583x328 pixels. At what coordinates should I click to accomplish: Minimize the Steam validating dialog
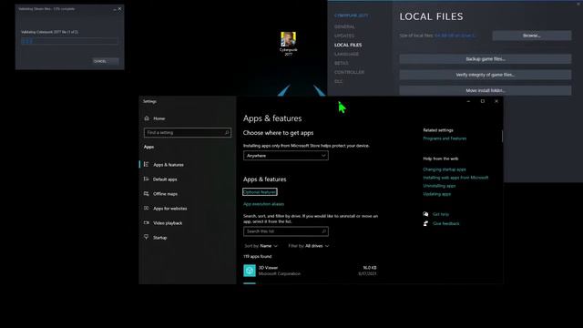pyautogui.click(x=115, y=9)
